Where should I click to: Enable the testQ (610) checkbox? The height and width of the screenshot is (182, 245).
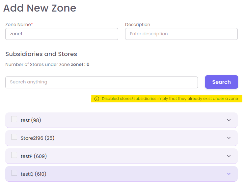click(14, 173)
